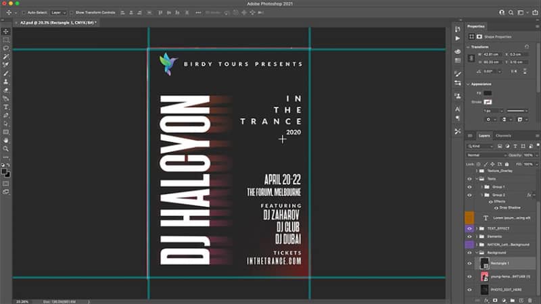Image resolution: width=541 pixels, height=304 pixels.
Task: Select the PHOTO_EDIT_HERE layer thumbnail
Action: tap(484, 290)
